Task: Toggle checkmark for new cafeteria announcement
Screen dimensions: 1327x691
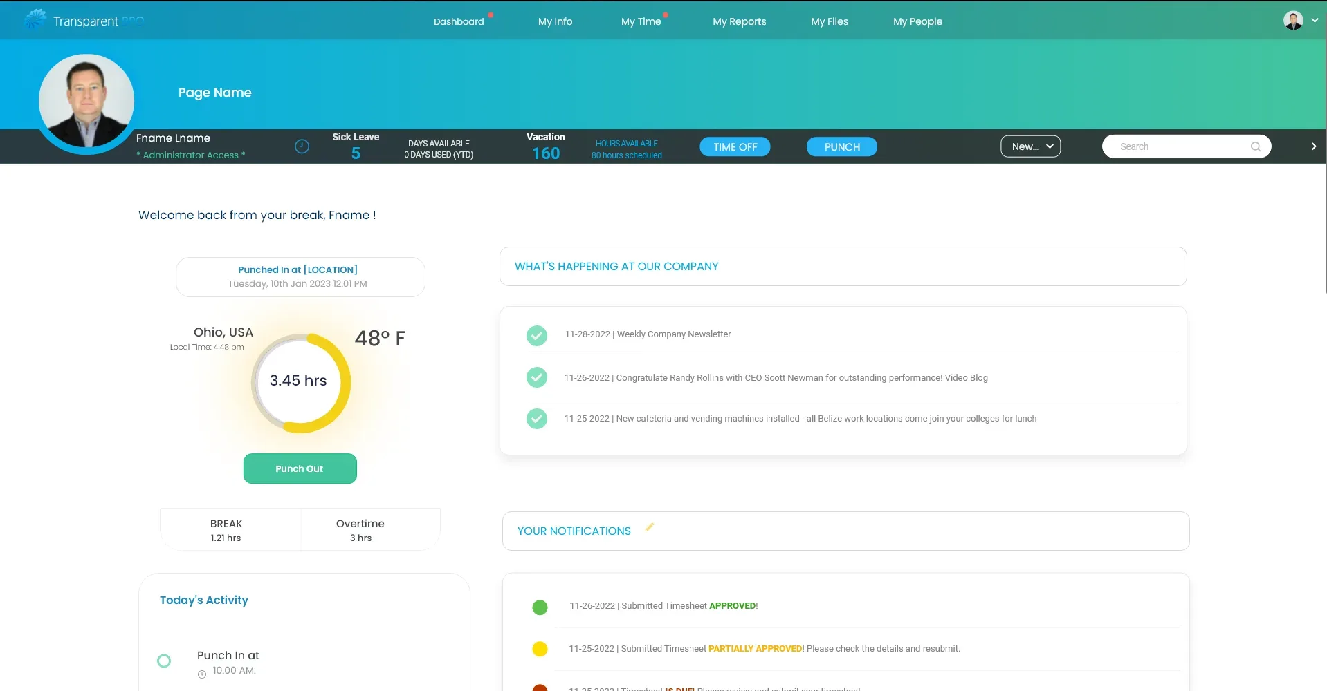Action: (x=537, y=419)
